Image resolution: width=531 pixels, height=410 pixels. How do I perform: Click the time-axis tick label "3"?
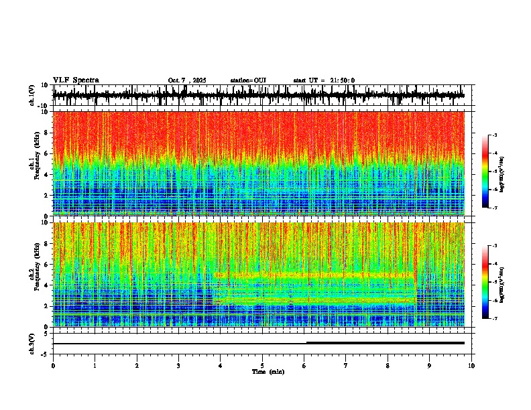click(x=178, y=366)
